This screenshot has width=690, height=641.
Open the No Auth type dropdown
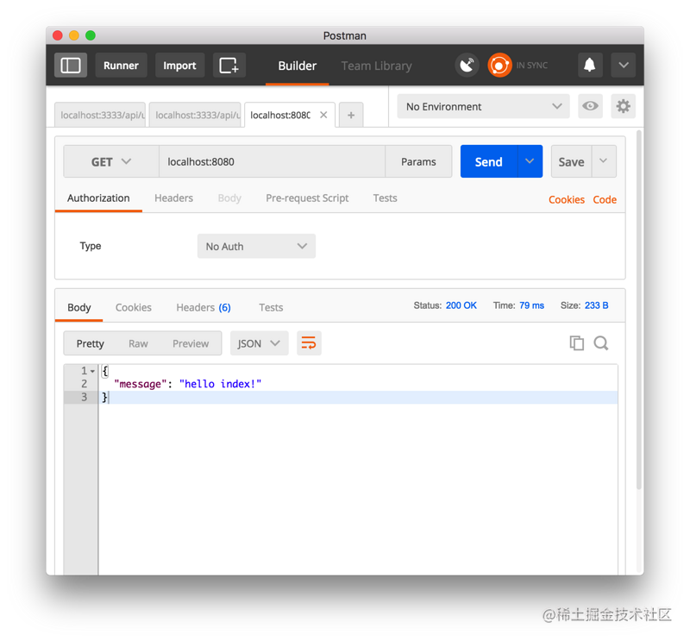(256, 246)
